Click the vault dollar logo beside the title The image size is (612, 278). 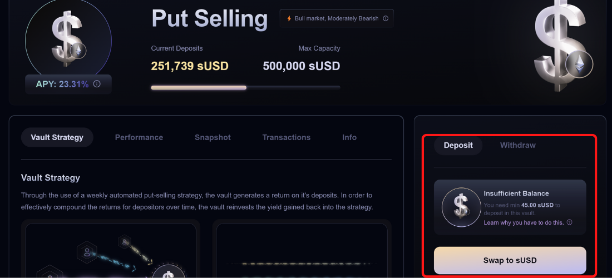[68, 39]
